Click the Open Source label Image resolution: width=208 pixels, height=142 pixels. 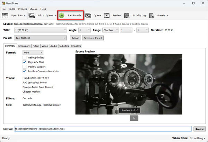pyautogui.click(x=18, y=15)
